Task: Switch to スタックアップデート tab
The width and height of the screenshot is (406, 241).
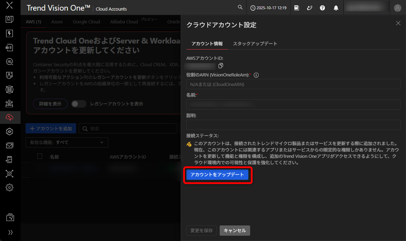Action: pos(255,44)
